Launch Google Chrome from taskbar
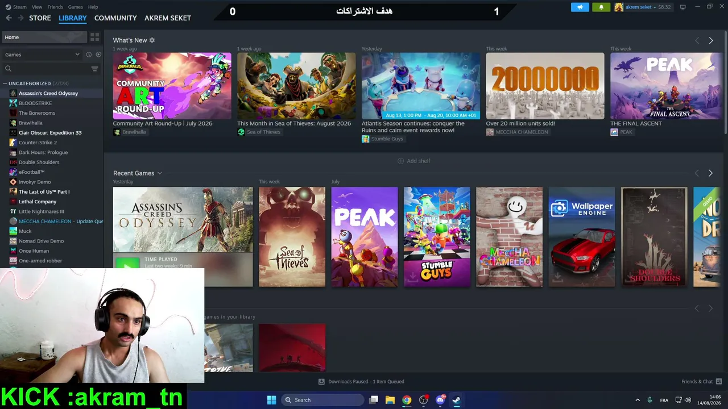Screen dimensions: 728x409 [407, 400]
